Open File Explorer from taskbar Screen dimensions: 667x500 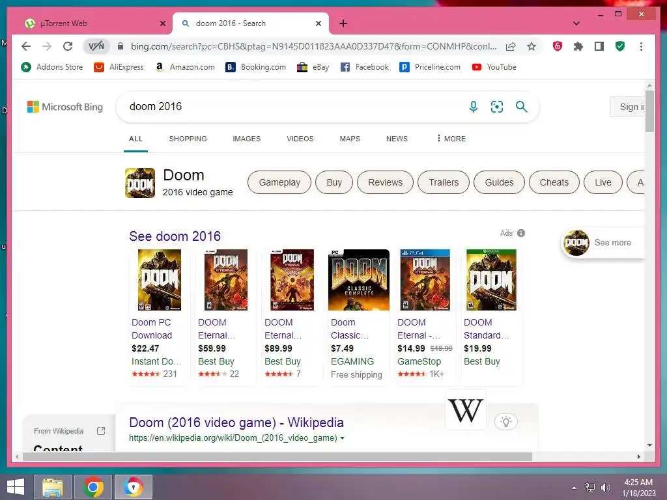pos(52,487)
